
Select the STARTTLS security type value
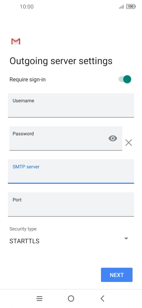coord(24,241)
